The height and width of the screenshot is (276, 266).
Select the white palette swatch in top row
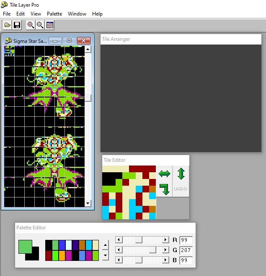tap(69, 245)
